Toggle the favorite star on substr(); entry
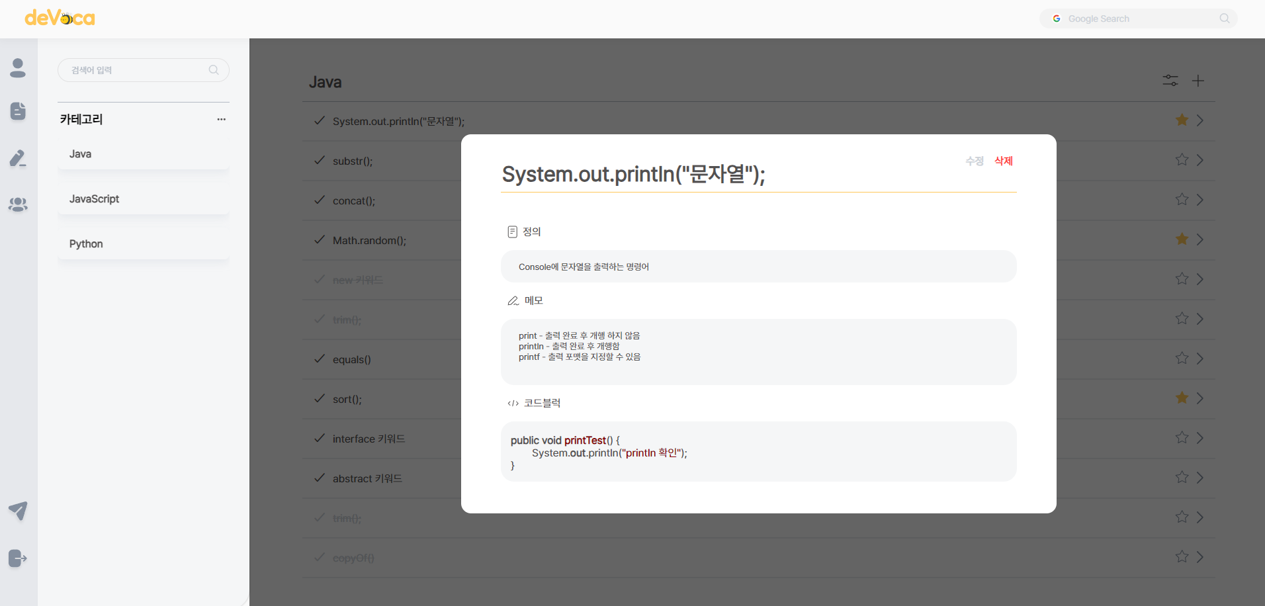Screen dimensions: 1265x606 tap(1181, 159)
